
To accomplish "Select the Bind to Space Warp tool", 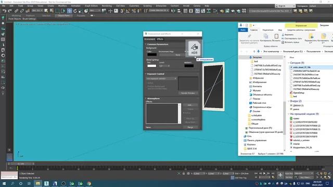I will (x=28, y=11).
